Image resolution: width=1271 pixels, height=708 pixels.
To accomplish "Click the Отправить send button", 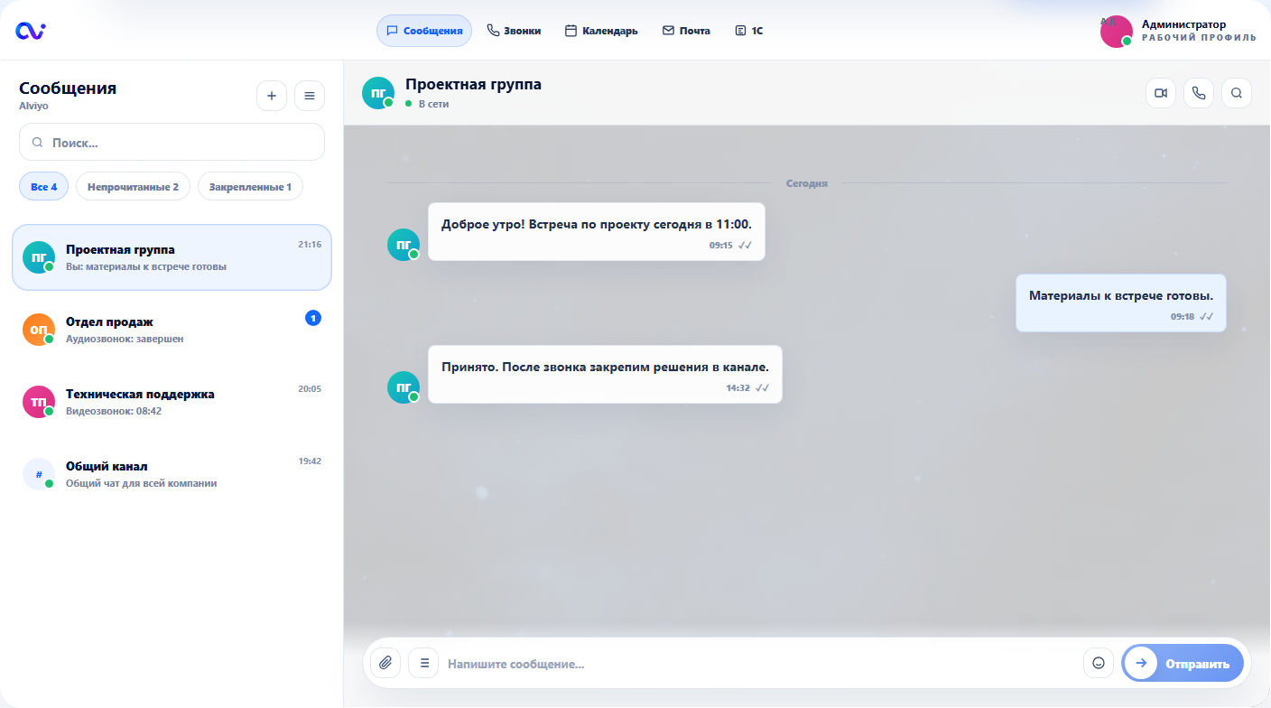I will coord(1183,663).
